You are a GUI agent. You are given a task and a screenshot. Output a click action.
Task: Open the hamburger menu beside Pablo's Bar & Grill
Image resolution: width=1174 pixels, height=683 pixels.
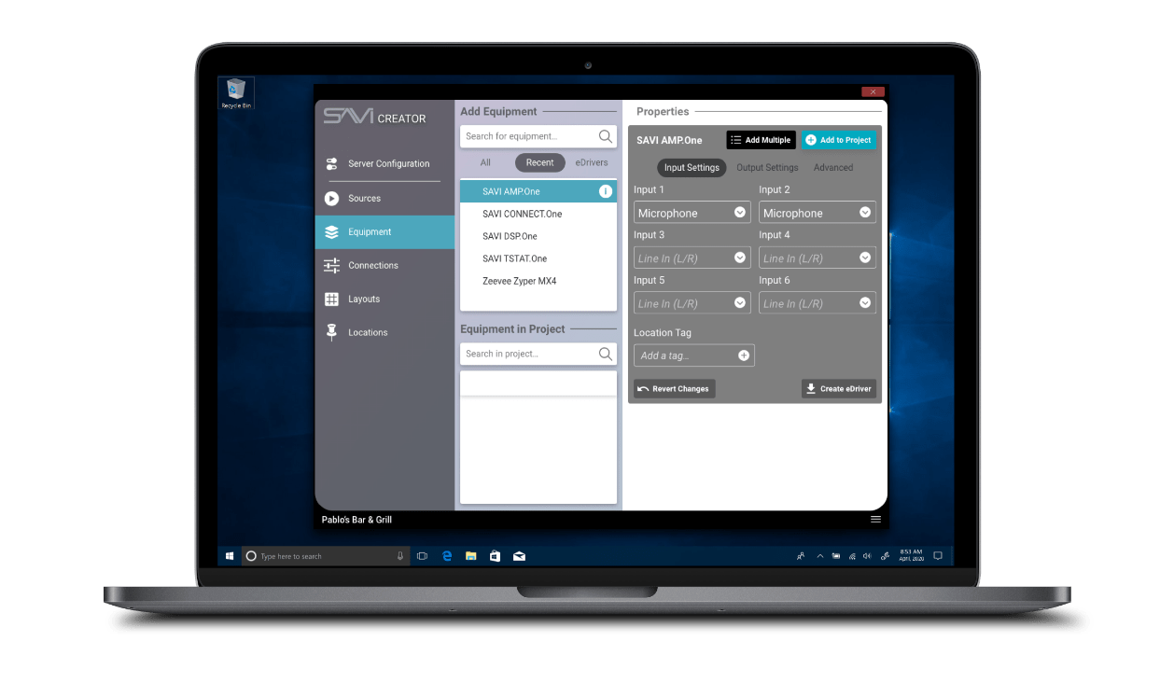click(x=875, y=519)
